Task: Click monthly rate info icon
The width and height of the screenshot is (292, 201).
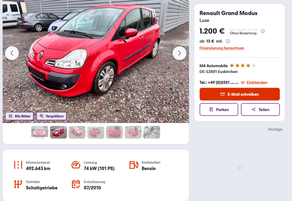Action: 228,41
